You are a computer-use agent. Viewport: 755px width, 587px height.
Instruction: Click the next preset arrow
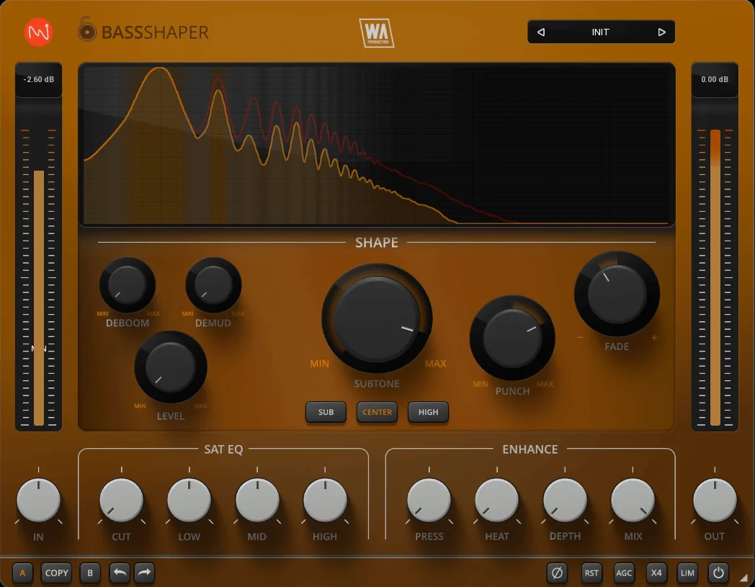click(x=661, y=32)
